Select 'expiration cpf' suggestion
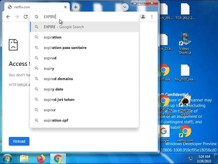218x164 pixels. pyautogui.click(x=84, y=120)
